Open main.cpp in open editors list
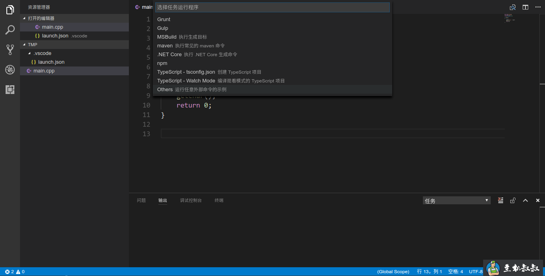The width and height of the screenshot is (545, 276). pyautogui.click(x=74, y=27)
